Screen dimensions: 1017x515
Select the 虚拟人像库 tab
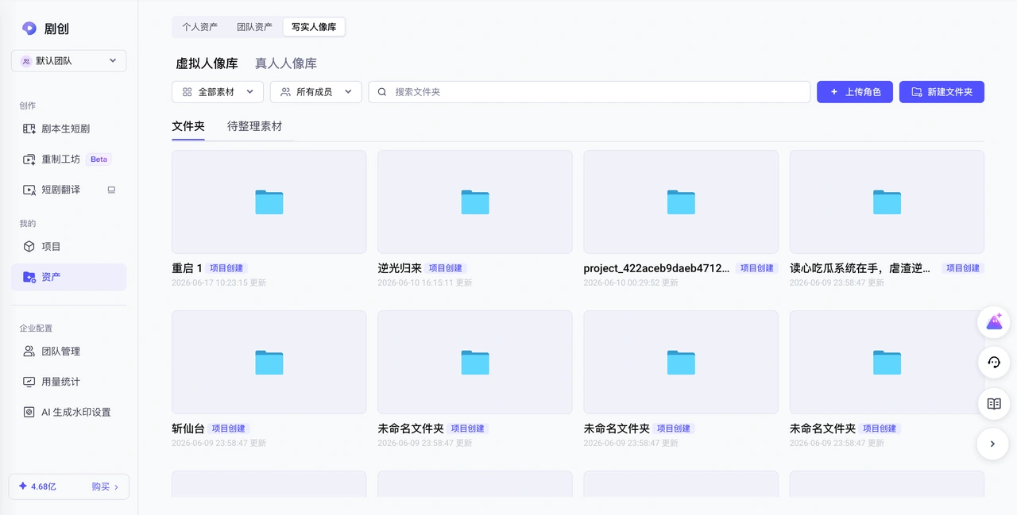coord(207,63)
